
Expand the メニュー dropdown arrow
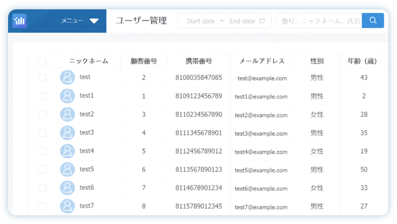[94, 21]
